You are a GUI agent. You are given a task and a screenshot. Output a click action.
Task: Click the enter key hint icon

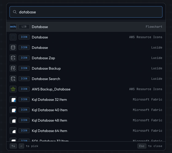(21, 146)
